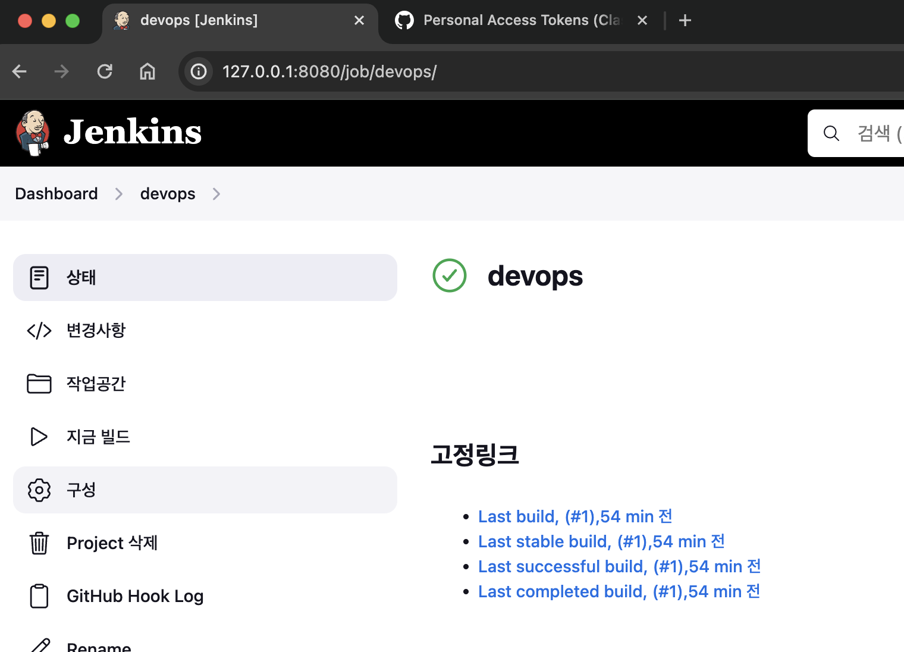Open the Last completed build (#1) link

[x=619, y=591]
